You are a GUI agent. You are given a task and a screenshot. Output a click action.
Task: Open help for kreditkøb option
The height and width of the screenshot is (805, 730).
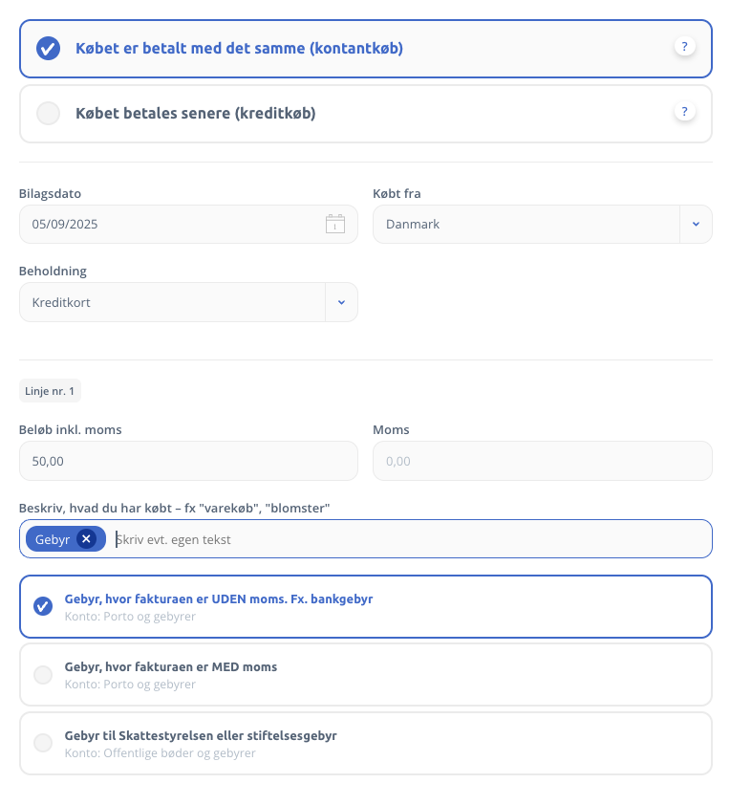point(684,112)
